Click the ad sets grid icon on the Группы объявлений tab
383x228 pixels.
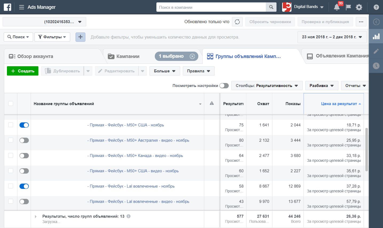pos(210,56)
